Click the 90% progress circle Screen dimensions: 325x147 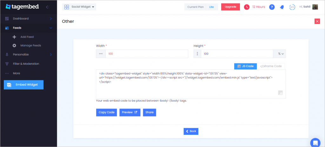click(x=292, y=7)
